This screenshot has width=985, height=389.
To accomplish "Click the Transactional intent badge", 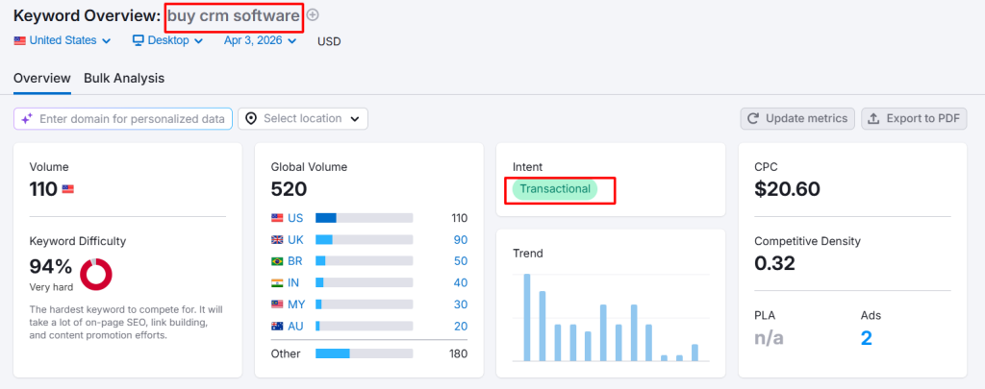I will coord(555,189).
